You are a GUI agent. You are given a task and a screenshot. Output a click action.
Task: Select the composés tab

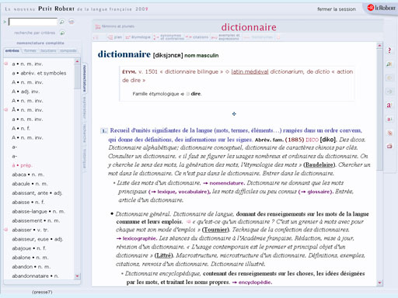click(x=68, y=50)
